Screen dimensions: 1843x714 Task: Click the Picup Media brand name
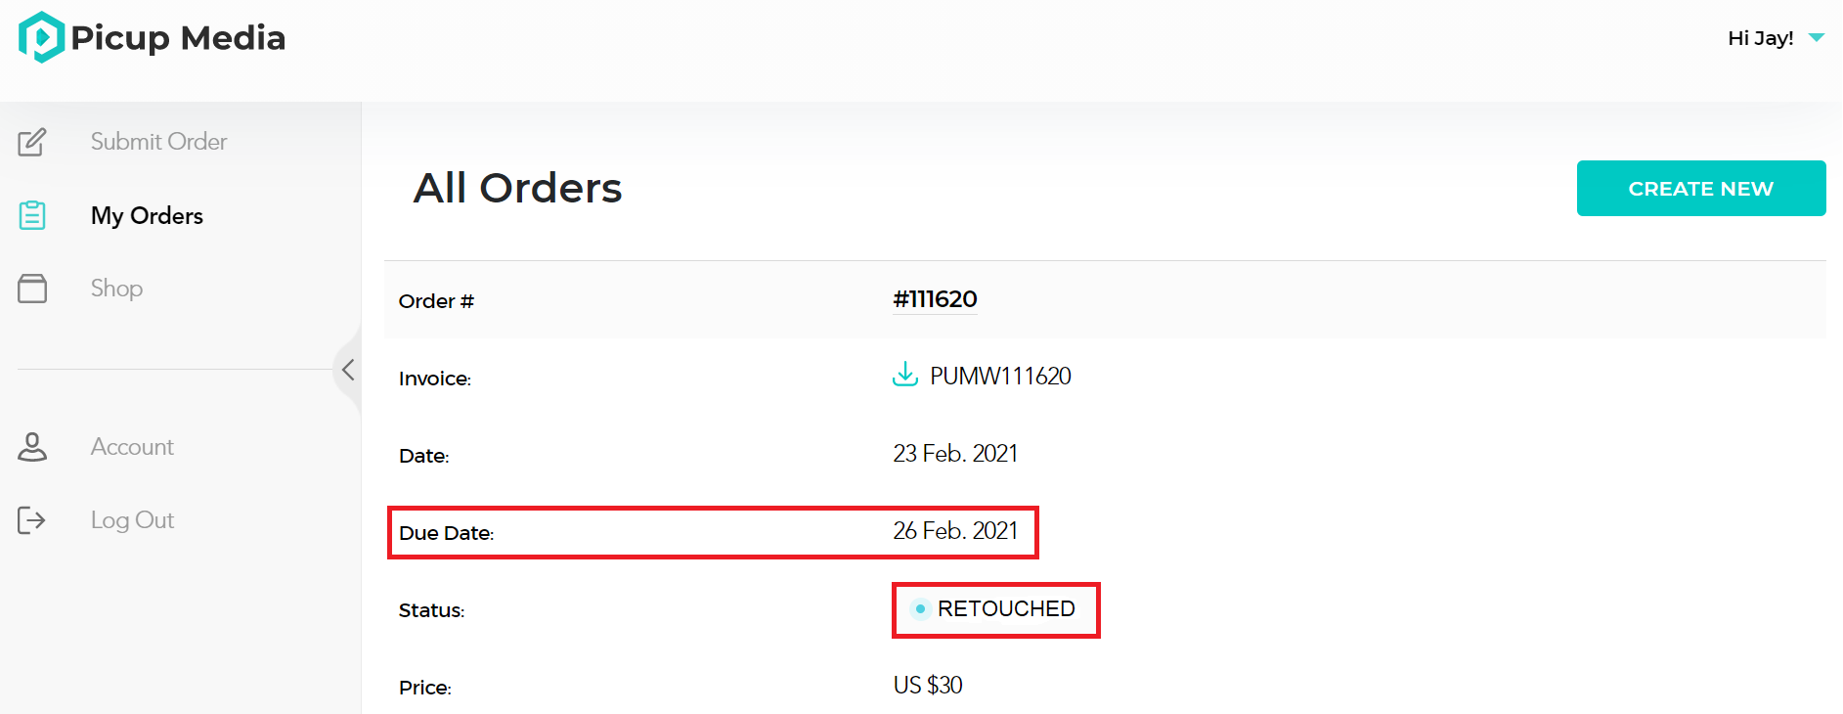click(178, 38)
